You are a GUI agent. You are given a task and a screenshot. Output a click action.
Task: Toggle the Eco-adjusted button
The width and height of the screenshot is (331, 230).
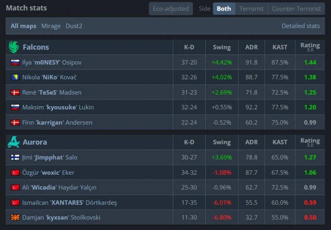(171, 9)
